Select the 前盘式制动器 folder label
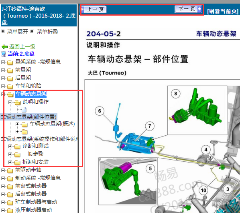 (31, 186)
